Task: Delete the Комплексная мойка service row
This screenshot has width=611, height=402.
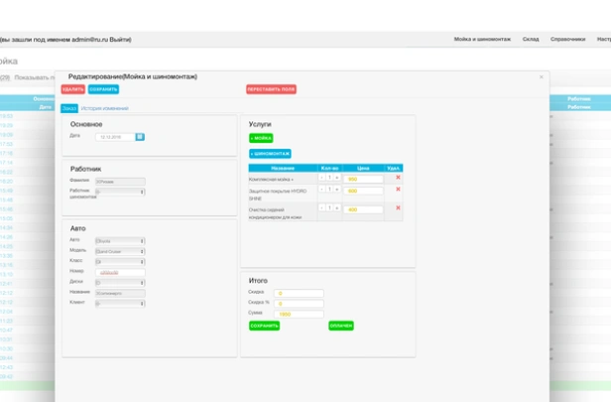Action: point(398,179)
